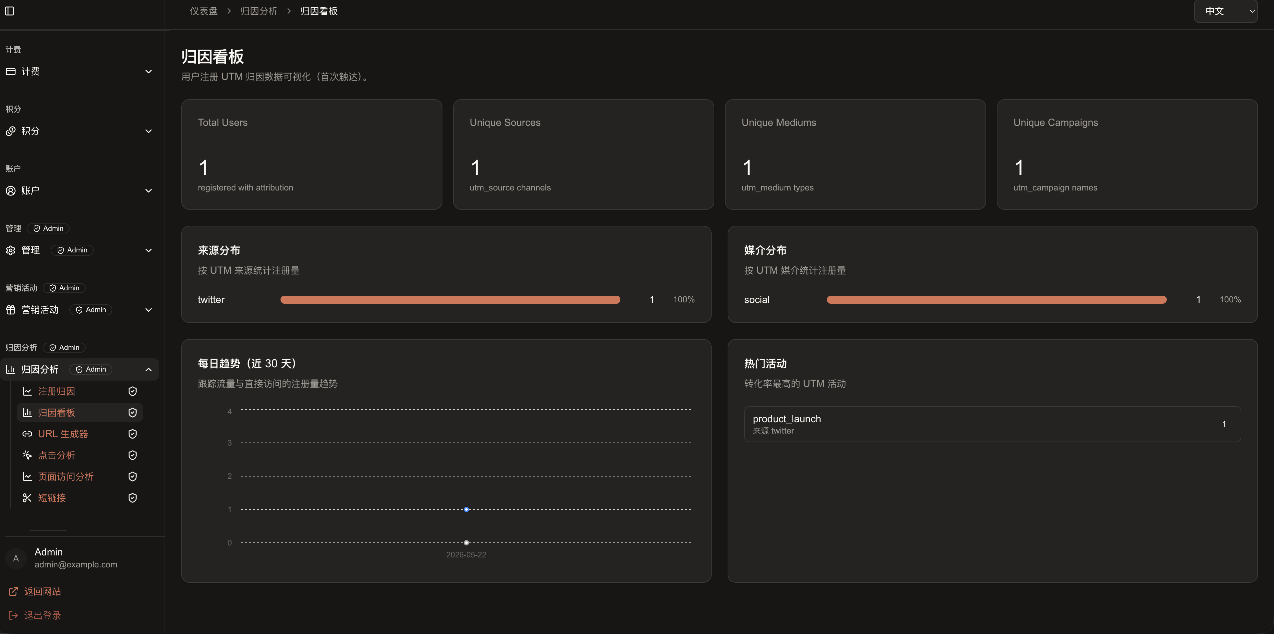Open the 短链接 menu item
The width and height of the screenshot is (1274, 634).
tap(80, 497)
